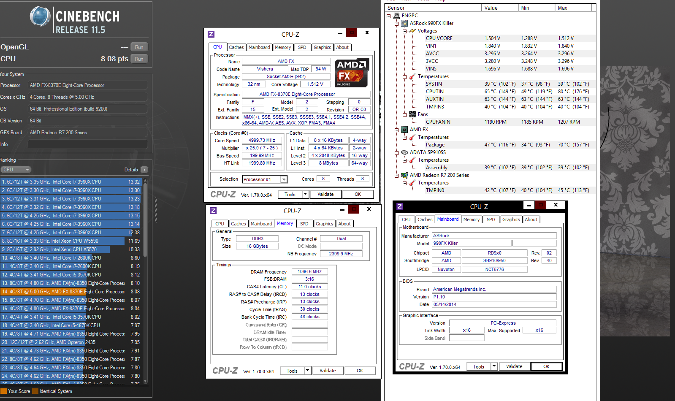Open Tools dropdown arrow in Memory CPU-Z window
Image resolution: width=675 pixels, height=401 pixels.
pyautogui.click(x=308, y=371)
